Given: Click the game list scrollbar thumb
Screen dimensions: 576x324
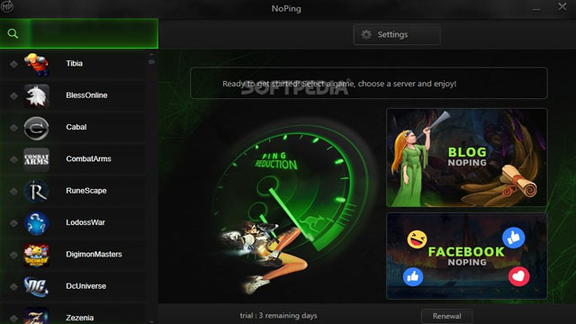Looking at the screenshot, I should tap(151, 62).
